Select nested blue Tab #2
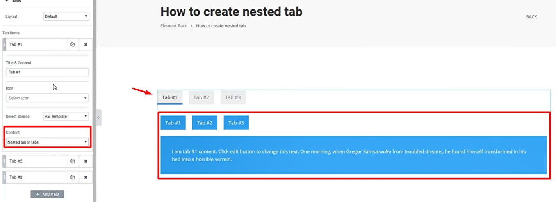Screen dimensions: 556x202 click(x=205, y=123)
